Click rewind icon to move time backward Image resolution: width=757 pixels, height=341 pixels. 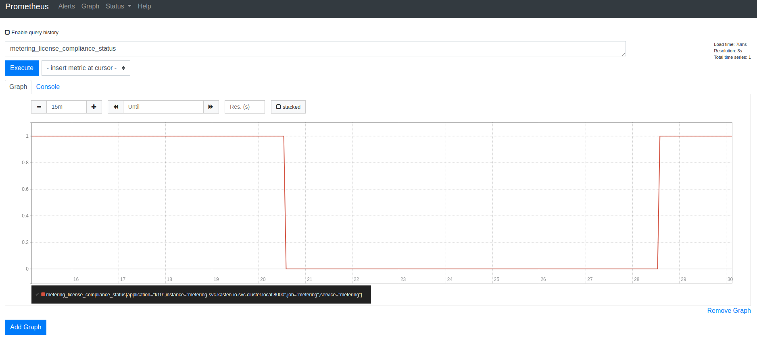click(x=115, y=107)
